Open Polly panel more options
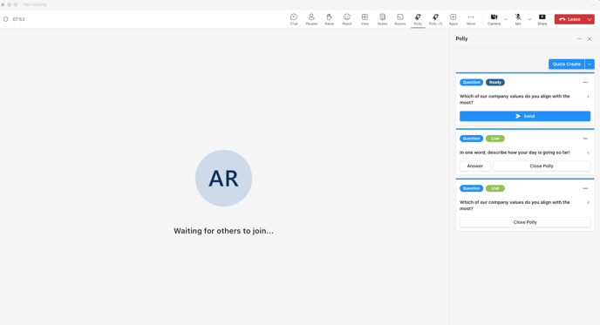This screenshot has width=600, height=325. click(x=579, y=38)
